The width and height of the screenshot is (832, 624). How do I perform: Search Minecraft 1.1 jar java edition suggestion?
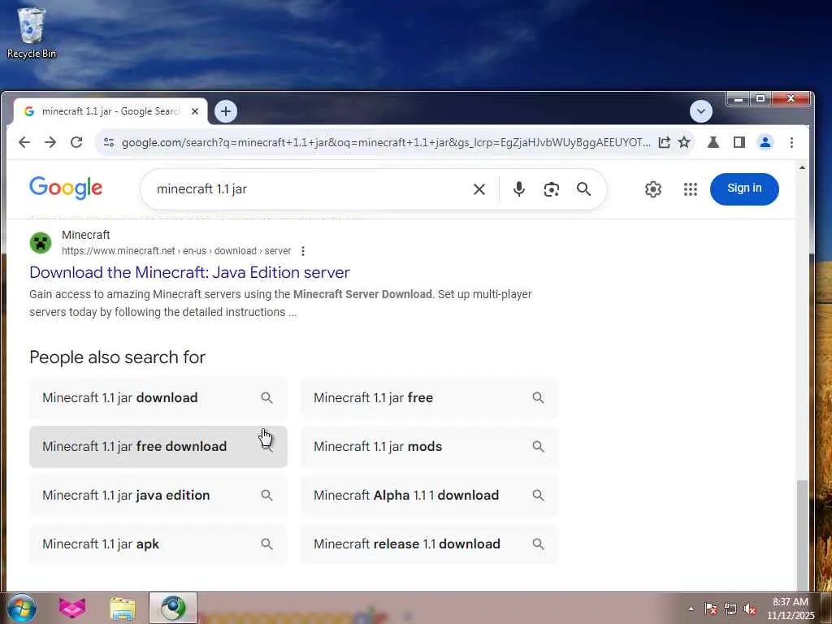tap(158, 496)
